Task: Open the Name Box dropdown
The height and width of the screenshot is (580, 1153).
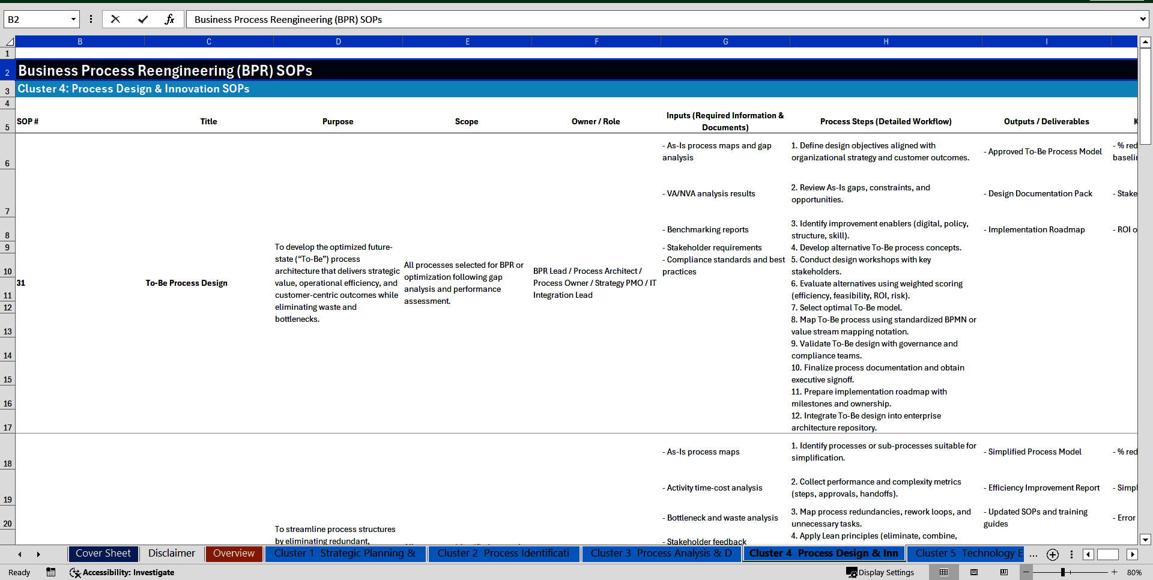Action: coord(74,19)
